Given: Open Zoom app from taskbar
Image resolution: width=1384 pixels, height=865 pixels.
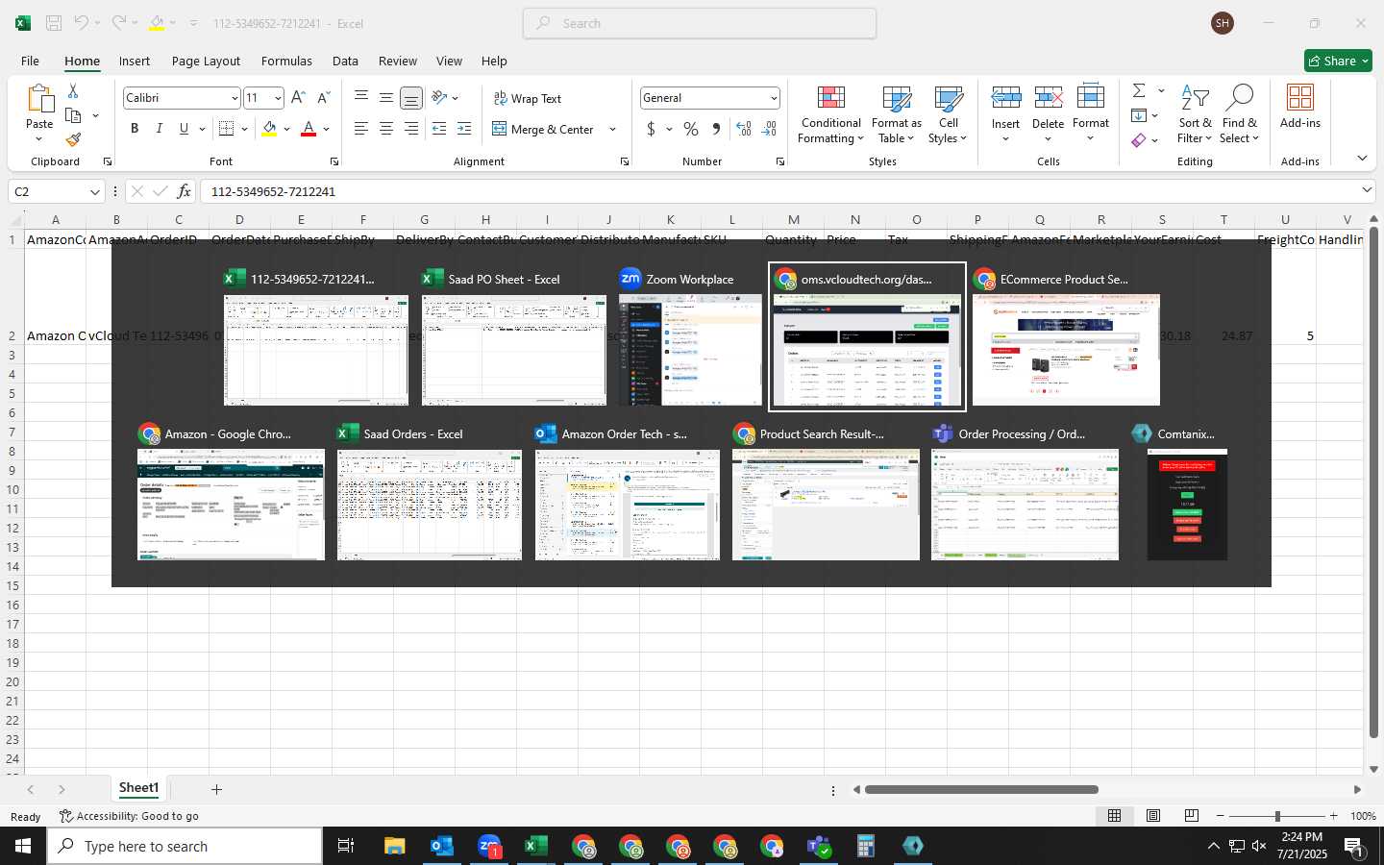Looking at the screenshot, I should (489, 846).
